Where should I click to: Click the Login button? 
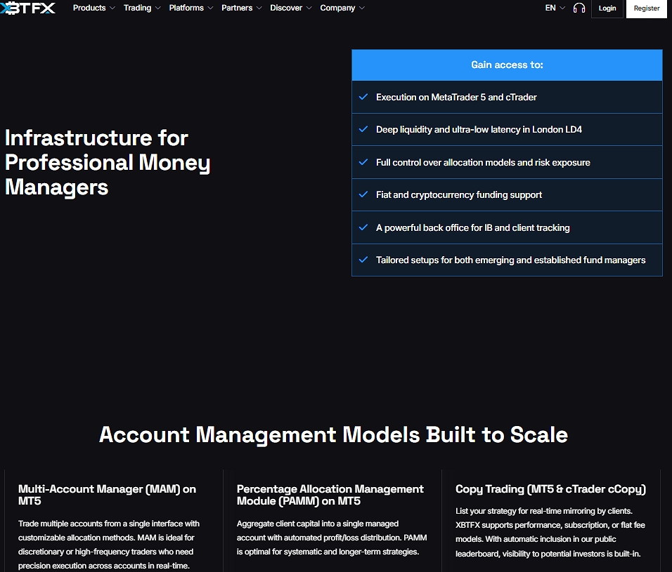[x=607, y=8]
